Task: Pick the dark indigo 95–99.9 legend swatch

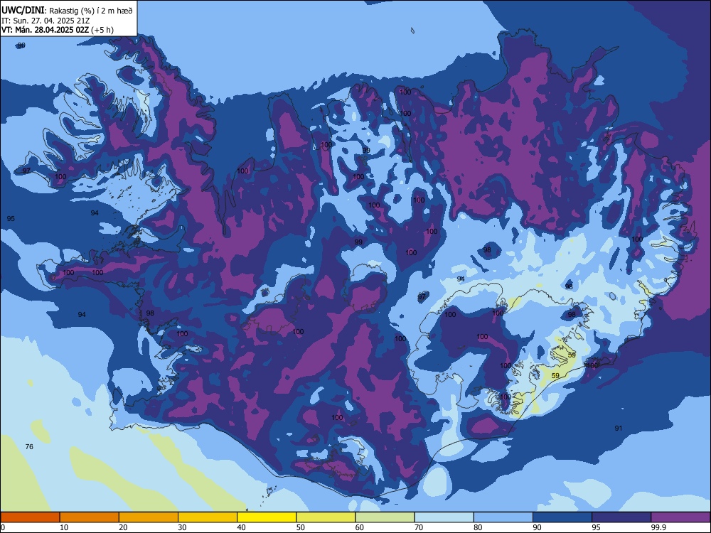Action: (x=621, y=517)
